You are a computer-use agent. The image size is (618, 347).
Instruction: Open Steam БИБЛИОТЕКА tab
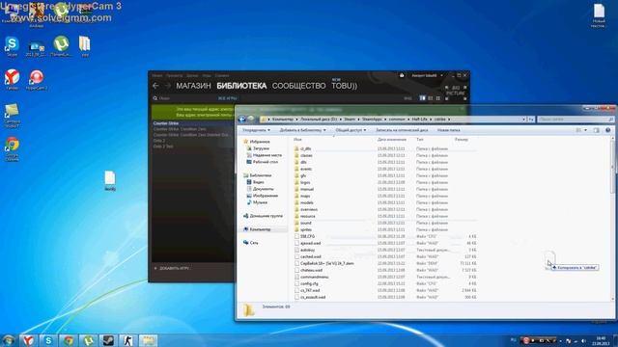coord(241,86)
